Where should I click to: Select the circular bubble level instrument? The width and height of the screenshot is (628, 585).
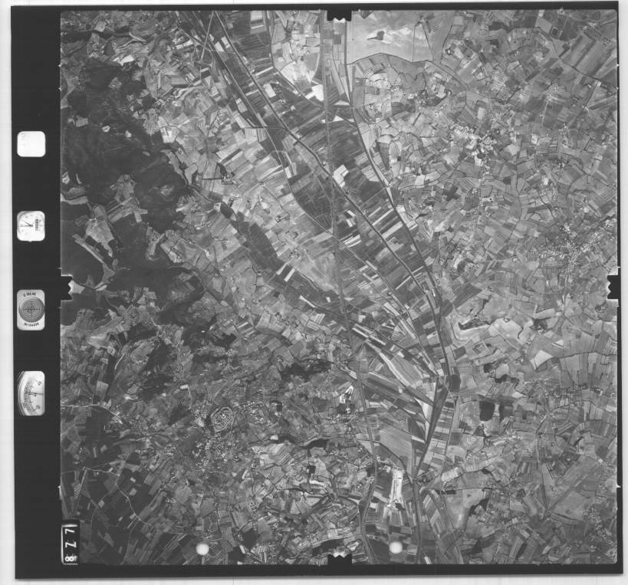[x=31, y=309]
